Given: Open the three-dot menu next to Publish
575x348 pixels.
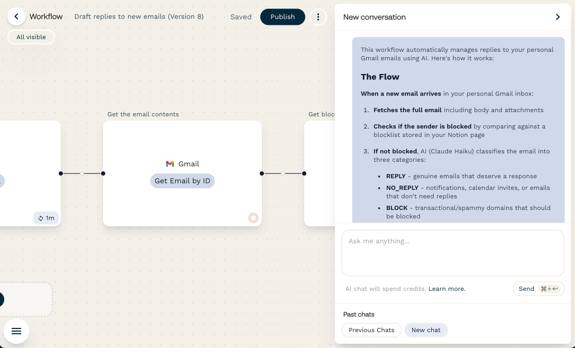Looking at the screenshot, I should click(x=318, y=16).
